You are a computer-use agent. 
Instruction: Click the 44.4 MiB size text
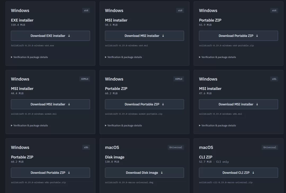(x=17, y=93)
